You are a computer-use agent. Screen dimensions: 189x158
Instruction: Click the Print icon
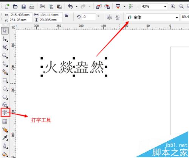pos(32,6)
